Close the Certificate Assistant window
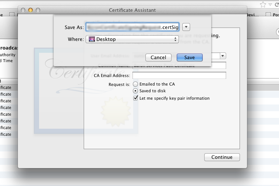The height and width of the screenshot is (186, 279). [23, 10]
